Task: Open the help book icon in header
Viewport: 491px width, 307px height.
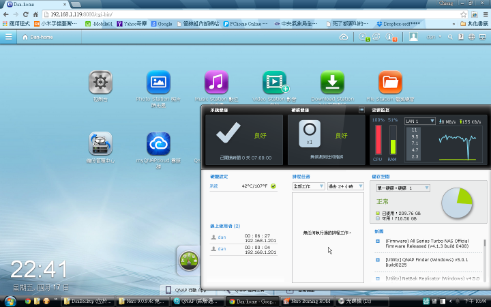Action: pyautogui.click(x=461, y=37)
